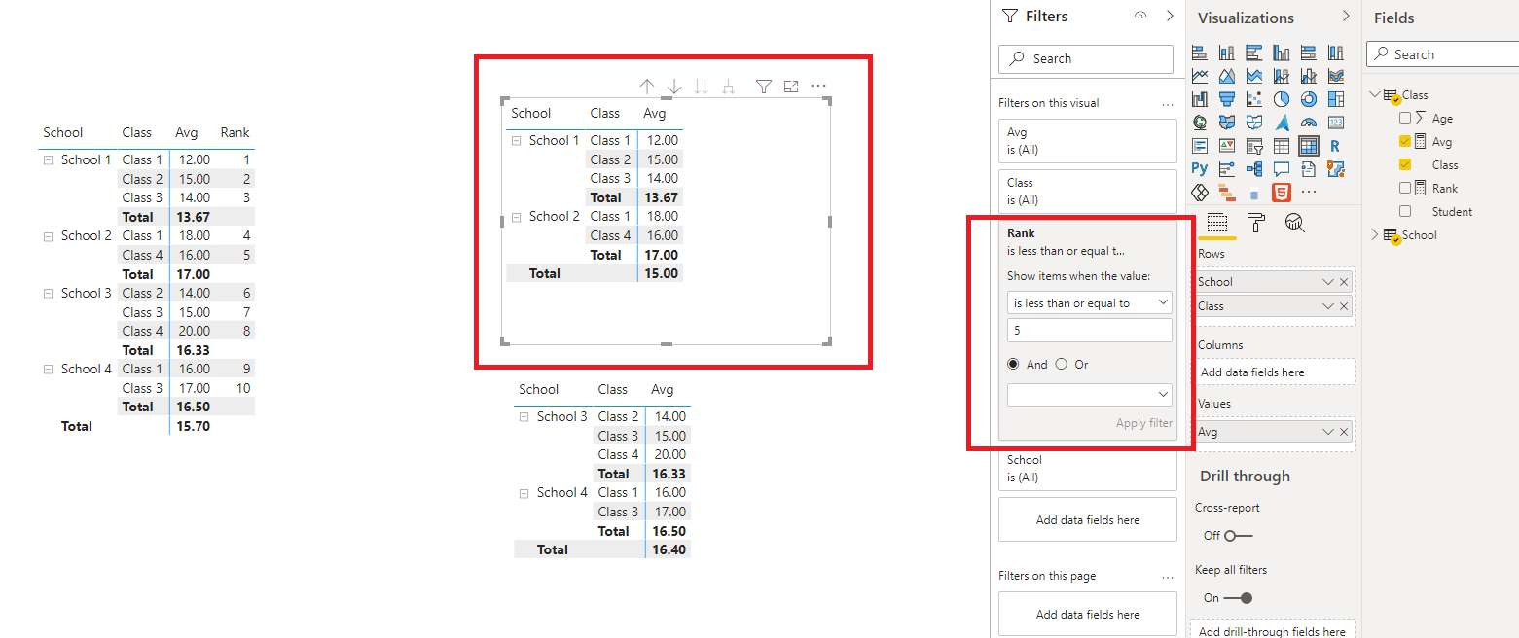Click the Filters pane Search box

1086,58
